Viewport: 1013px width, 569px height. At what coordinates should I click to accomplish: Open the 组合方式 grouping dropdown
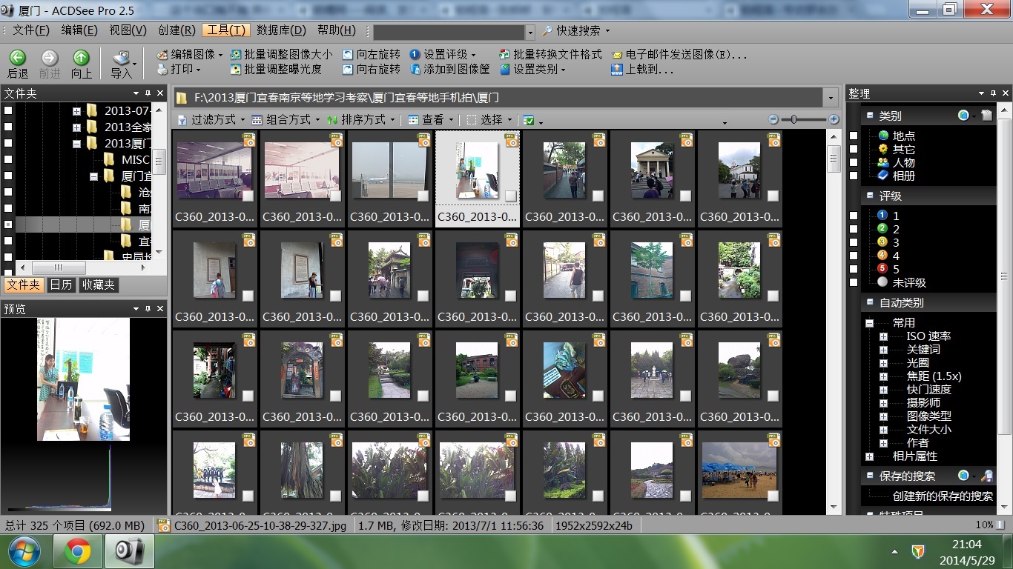pos(286,119)
